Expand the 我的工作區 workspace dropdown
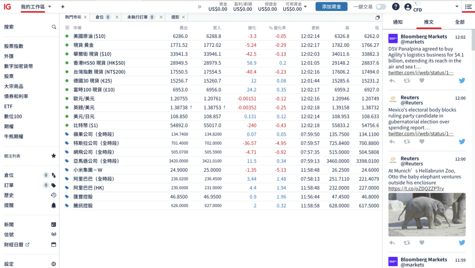The image size is (475, 268). pos(50,6)
